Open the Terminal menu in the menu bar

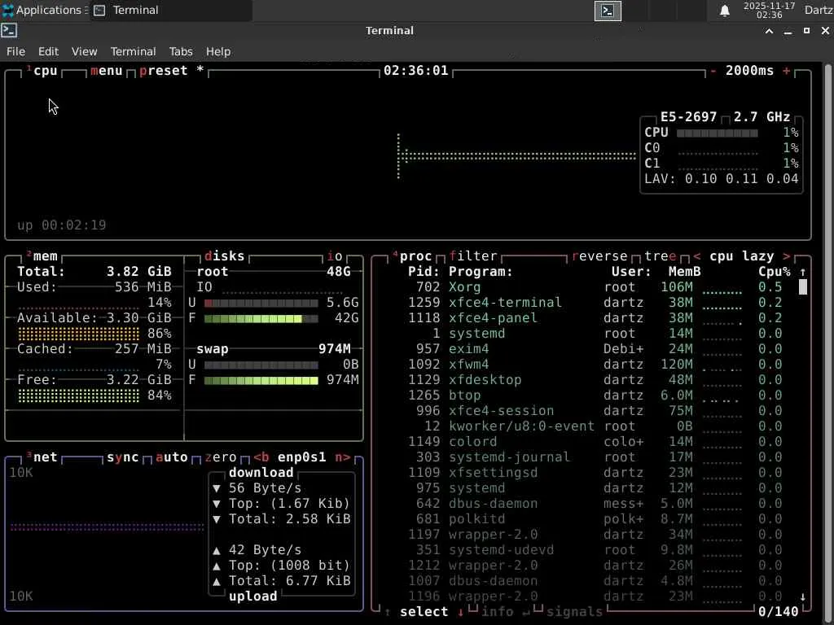[133, 51]
